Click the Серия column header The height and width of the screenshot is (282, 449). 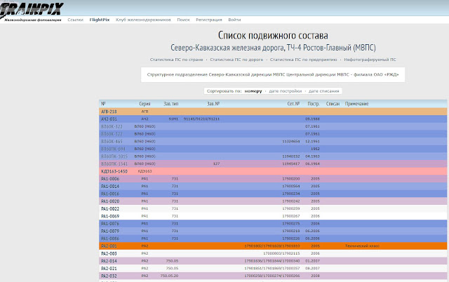[x=145, y=104]
